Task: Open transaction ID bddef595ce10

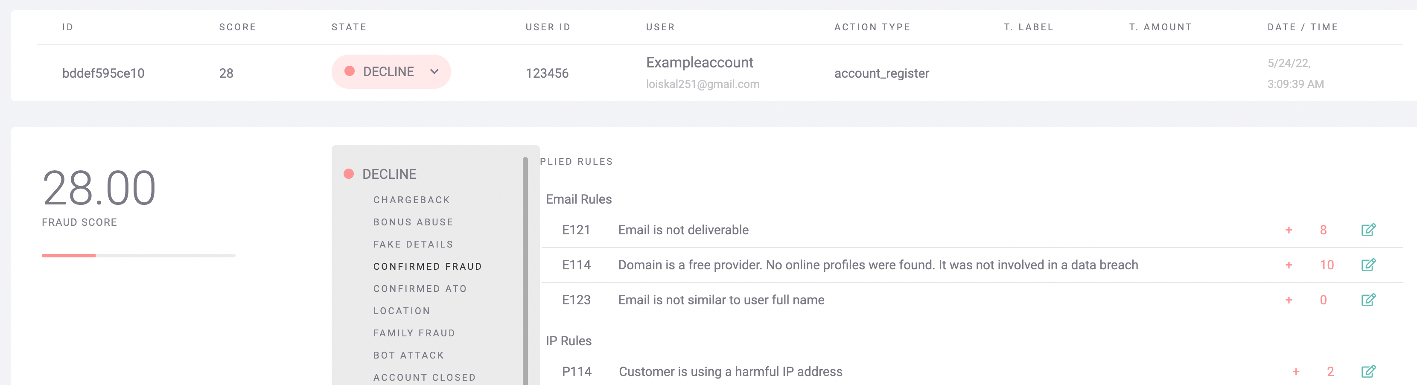Action: (103, 73)
